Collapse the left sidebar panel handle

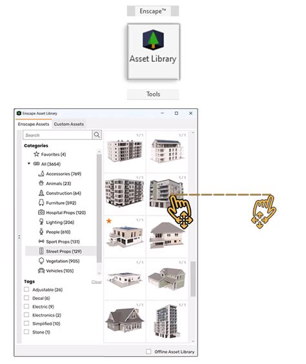point(19,237)
